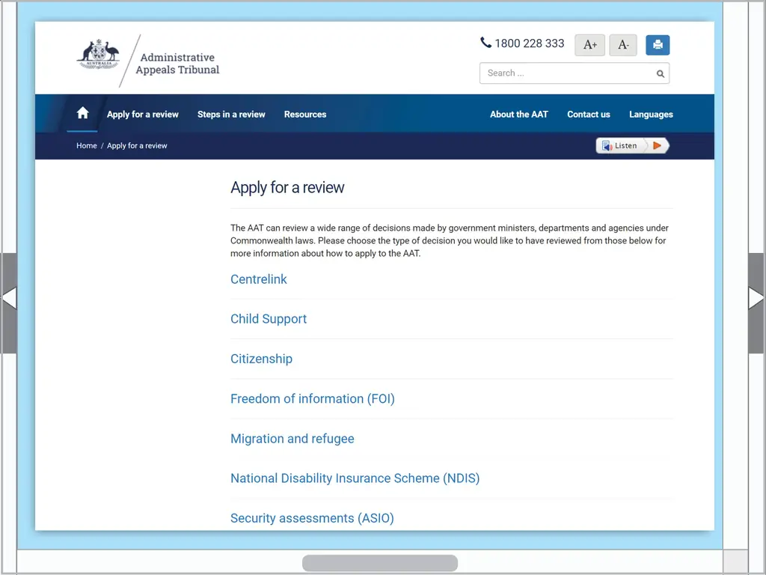Increase text size with A+ button
The width and height of the screenshot is (766, 575).
(x=589, y=45)
